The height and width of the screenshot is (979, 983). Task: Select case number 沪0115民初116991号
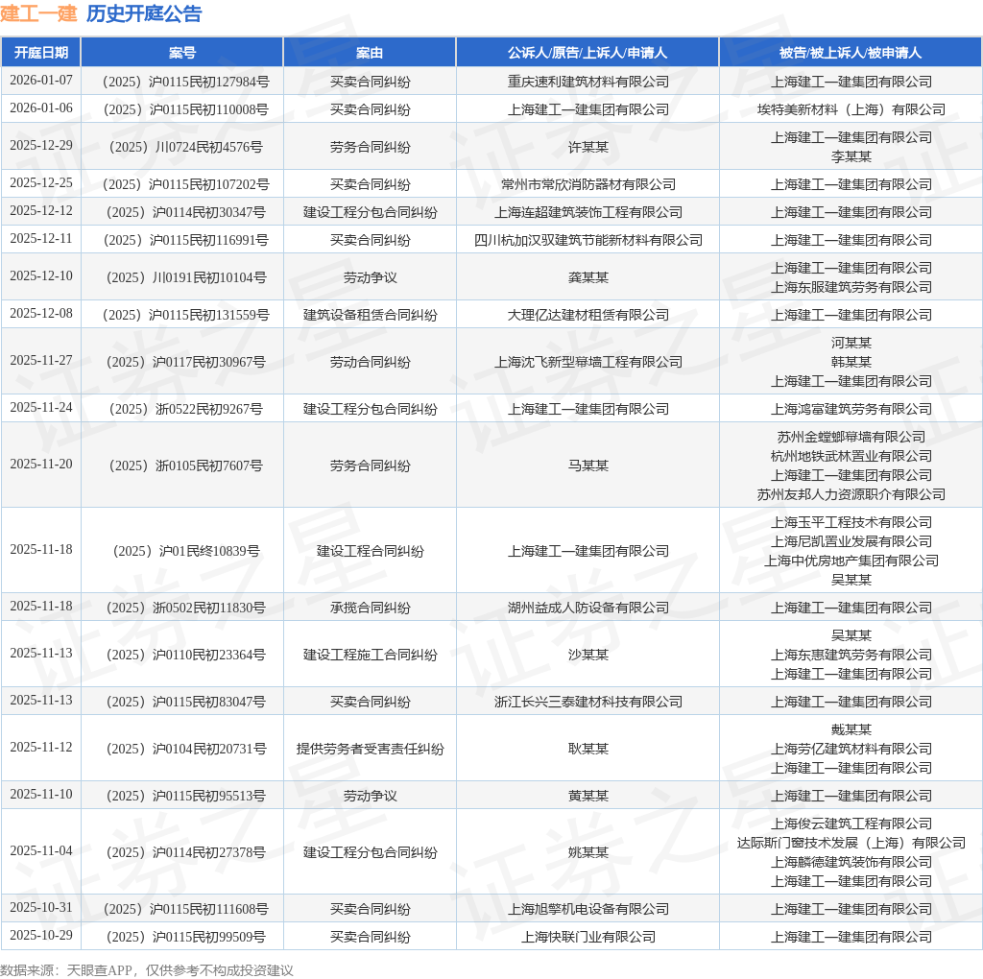[185, 240]
